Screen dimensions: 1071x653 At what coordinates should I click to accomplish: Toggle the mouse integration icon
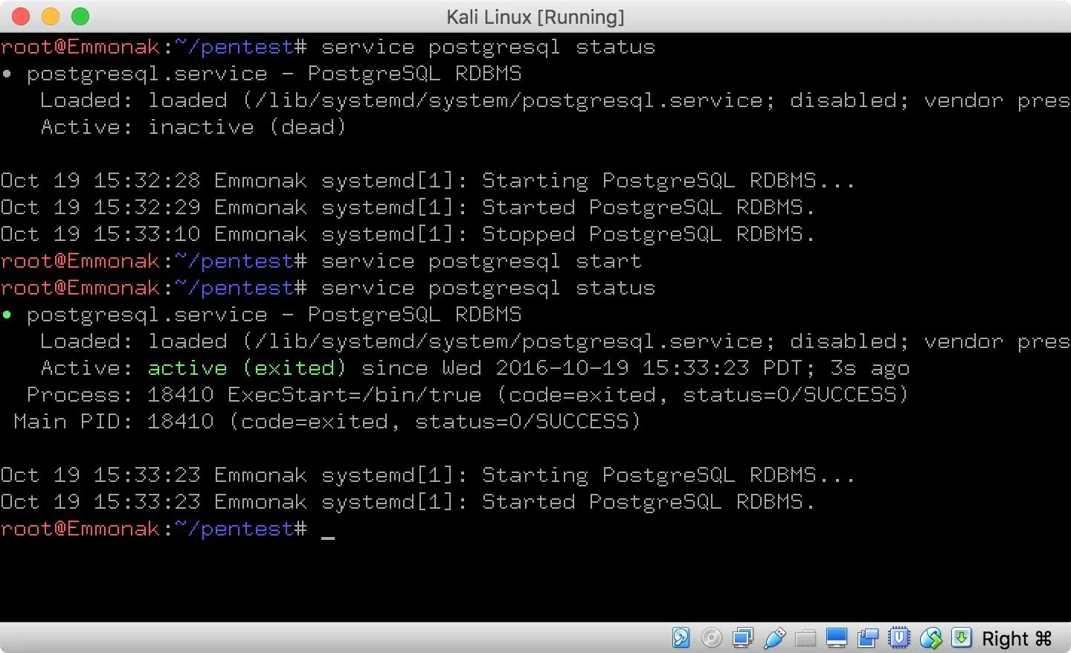(x=930, y=638)
